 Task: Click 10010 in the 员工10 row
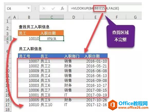point(34,105)
